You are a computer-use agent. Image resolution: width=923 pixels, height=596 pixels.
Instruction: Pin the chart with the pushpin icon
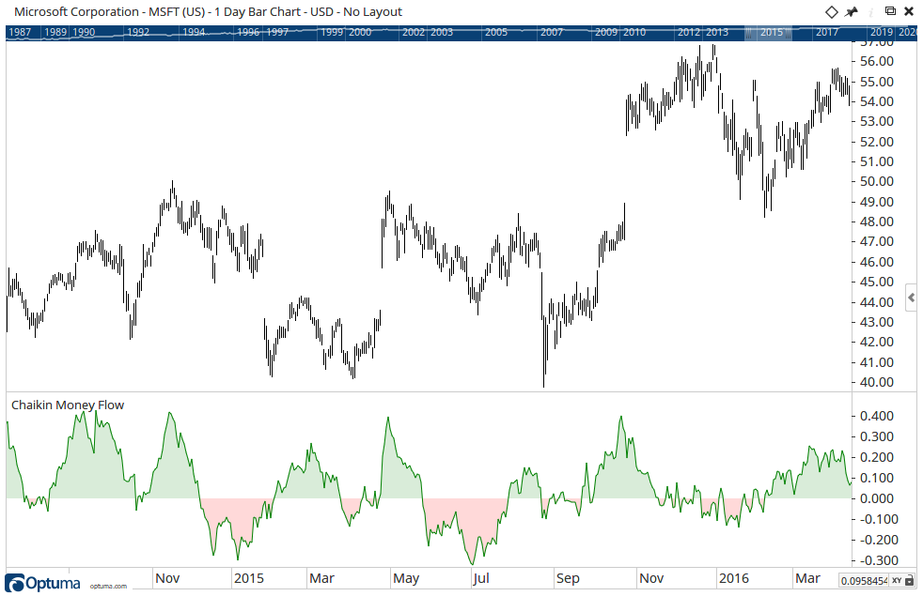point(852,12)
